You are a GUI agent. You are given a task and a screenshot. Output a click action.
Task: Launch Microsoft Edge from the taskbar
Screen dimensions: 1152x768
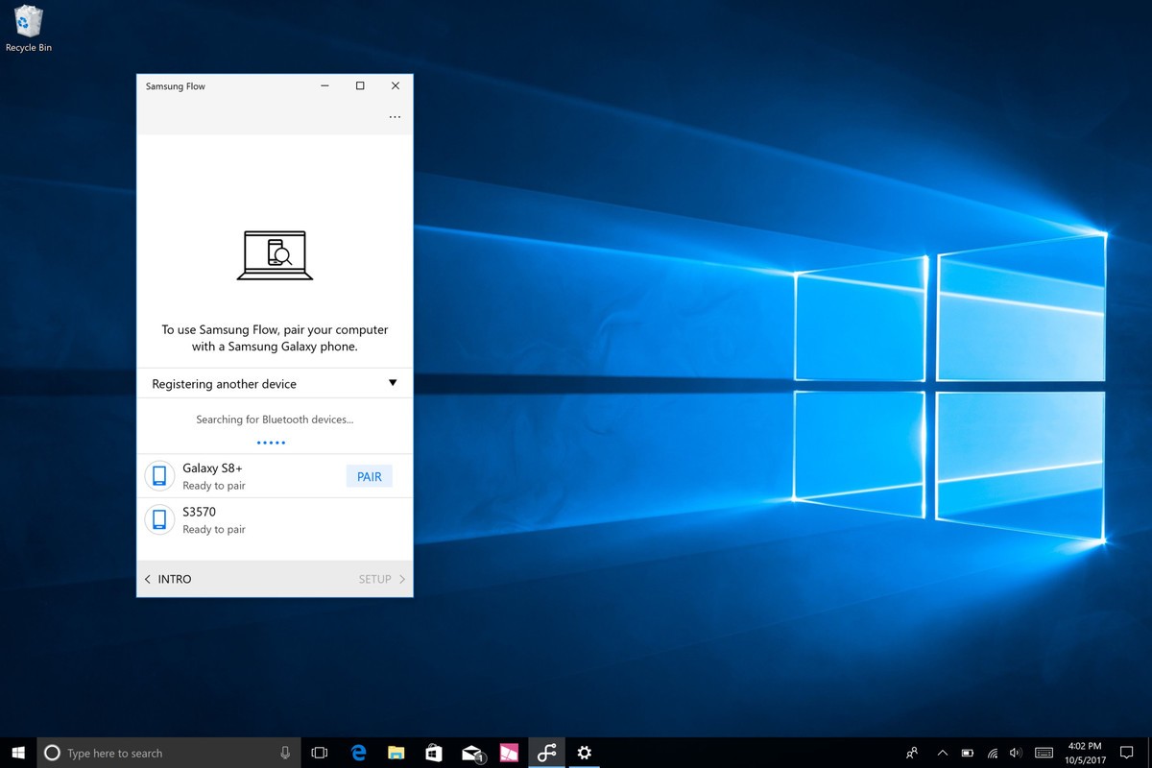pos(358,753)
